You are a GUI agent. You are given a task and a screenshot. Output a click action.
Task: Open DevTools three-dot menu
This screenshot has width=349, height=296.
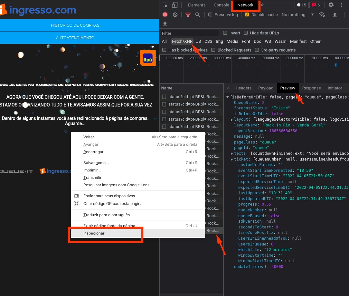[x=341, y=5]
